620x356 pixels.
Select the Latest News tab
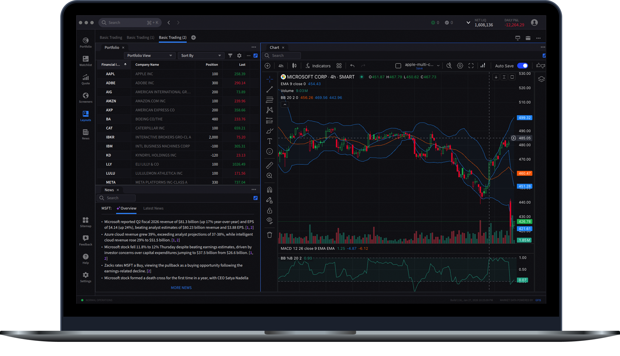[x=153, y=208]
